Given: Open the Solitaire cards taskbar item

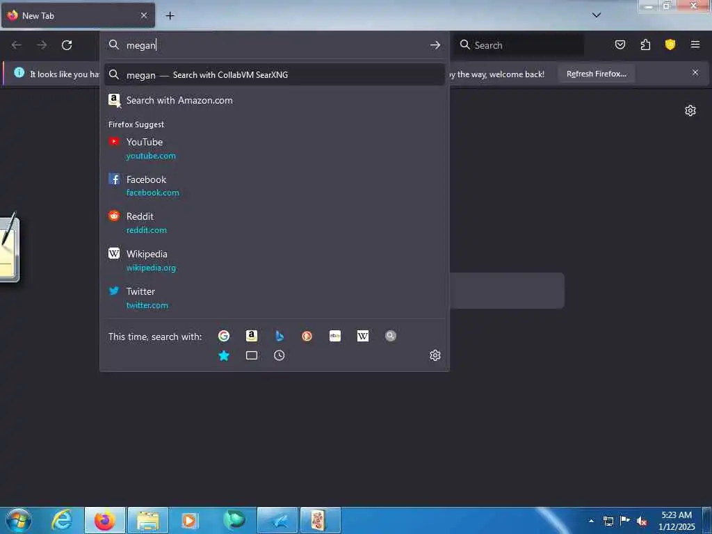Looking at the screenshot, I should [x=320, y=520].
